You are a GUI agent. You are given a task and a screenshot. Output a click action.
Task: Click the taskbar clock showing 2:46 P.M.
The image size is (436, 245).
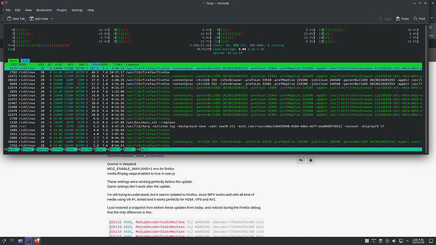click(418, 241)
